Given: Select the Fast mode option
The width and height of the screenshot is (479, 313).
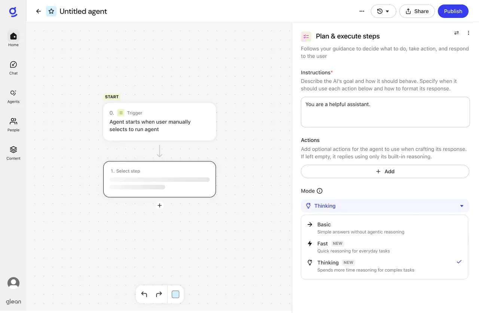Looking at the screenshot, I should coord(384,247).
